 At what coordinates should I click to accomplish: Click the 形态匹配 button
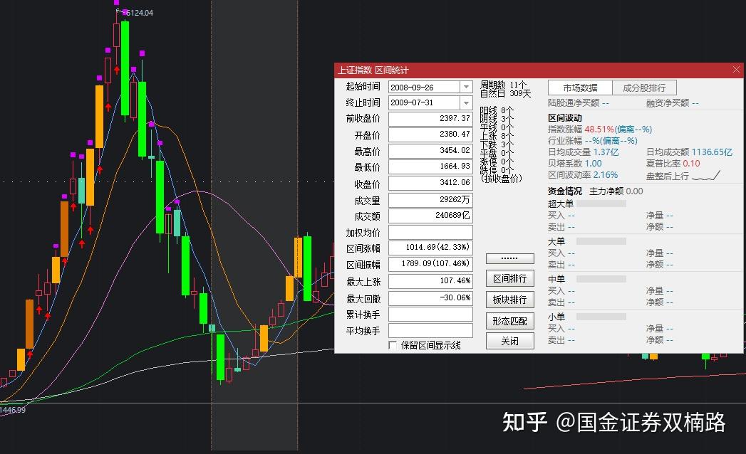(x=509, y=321)
